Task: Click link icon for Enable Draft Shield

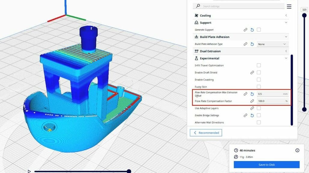Action: (x=252, y=72)
